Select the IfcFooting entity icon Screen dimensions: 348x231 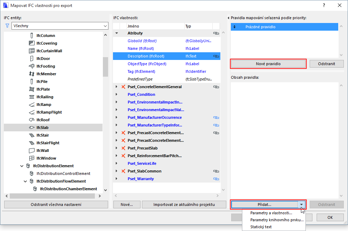32,66
